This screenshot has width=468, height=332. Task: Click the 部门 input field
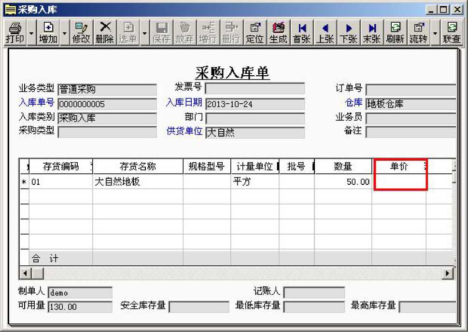point(255,118)
